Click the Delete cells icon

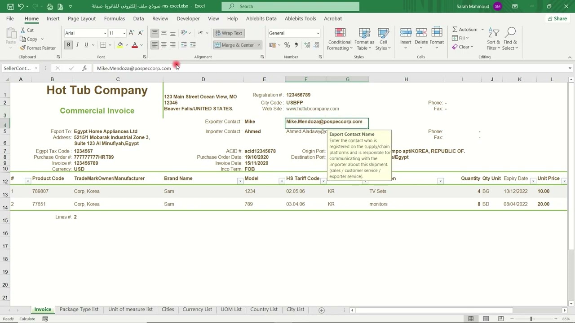coord(421,33)
